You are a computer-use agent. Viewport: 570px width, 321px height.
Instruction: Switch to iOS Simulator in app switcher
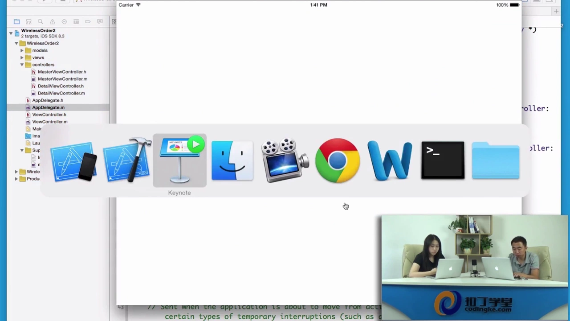point(73,161)
